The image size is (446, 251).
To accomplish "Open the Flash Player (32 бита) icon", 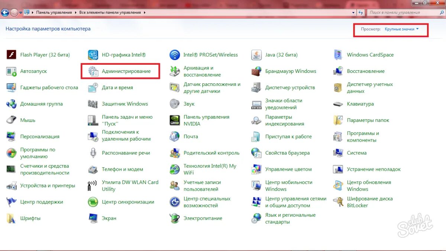I will [x=12, y=55].
